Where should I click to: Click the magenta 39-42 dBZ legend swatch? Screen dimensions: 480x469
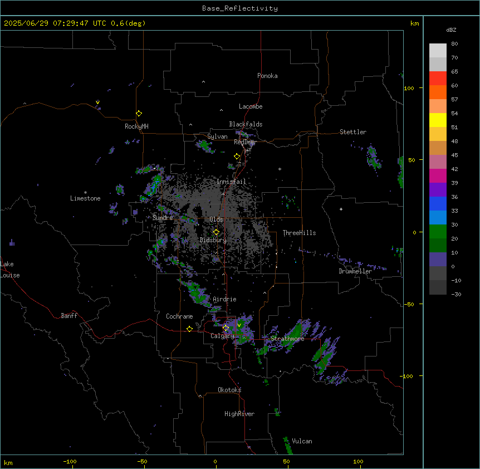pos(438,175)
